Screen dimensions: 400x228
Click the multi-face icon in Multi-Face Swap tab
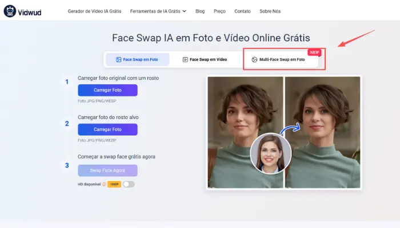(x=254, y=59)
